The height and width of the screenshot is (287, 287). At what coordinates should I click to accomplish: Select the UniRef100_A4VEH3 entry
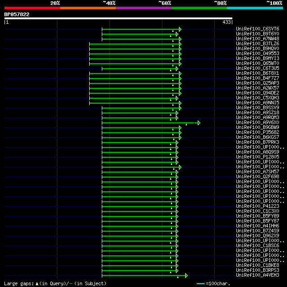[x=257, y=275]
